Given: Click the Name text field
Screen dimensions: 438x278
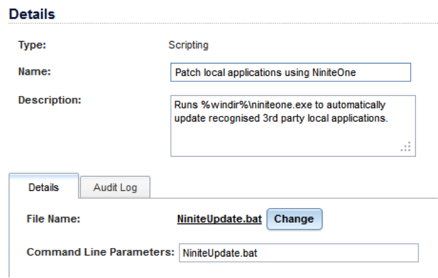Looking at the screenshot, I should point(291,72).
